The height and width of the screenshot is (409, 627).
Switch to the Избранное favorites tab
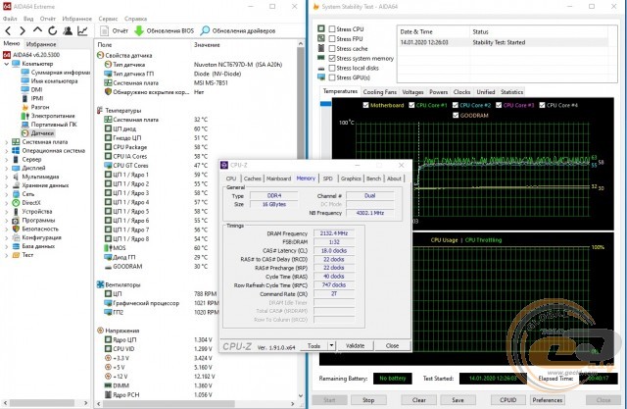click(41, 44)
